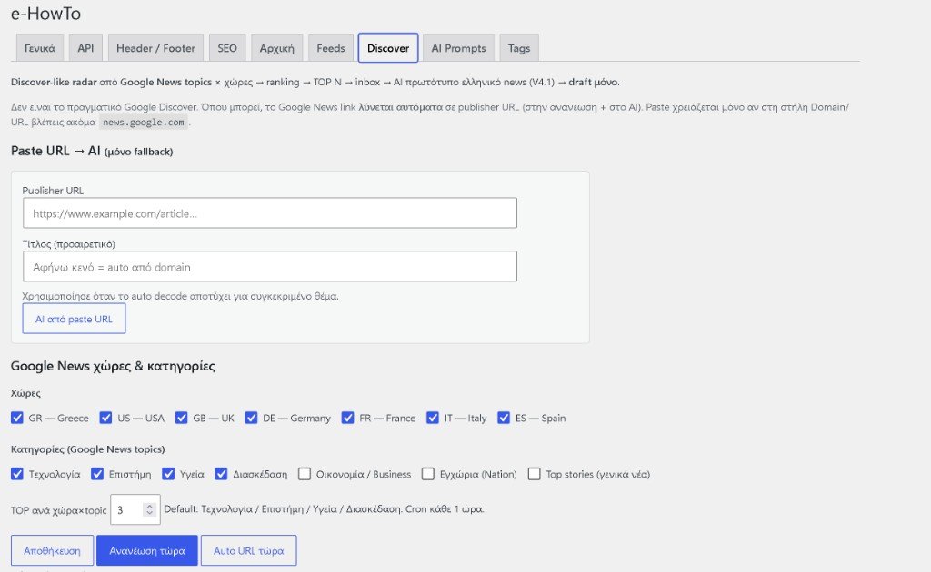Toggle the GB — UK checkbox

[182, 418]
